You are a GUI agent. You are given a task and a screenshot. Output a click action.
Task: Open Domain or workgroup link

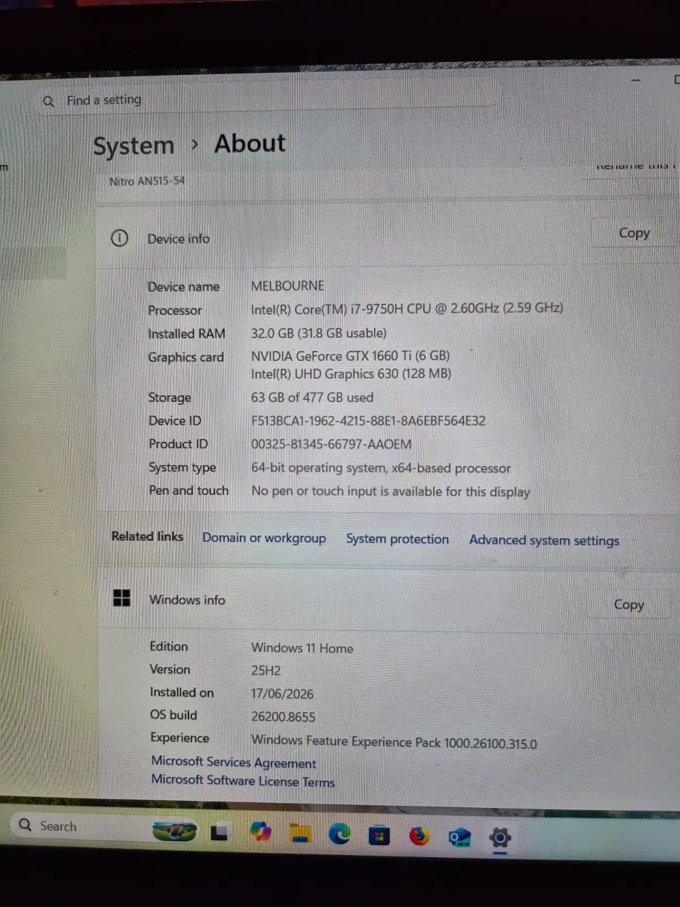pyautogui.click(x=264, y=538)
